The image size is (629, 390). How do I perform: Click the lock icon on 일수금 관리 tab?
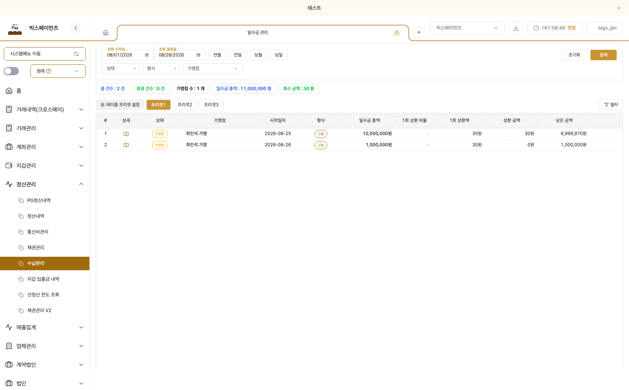397,33
